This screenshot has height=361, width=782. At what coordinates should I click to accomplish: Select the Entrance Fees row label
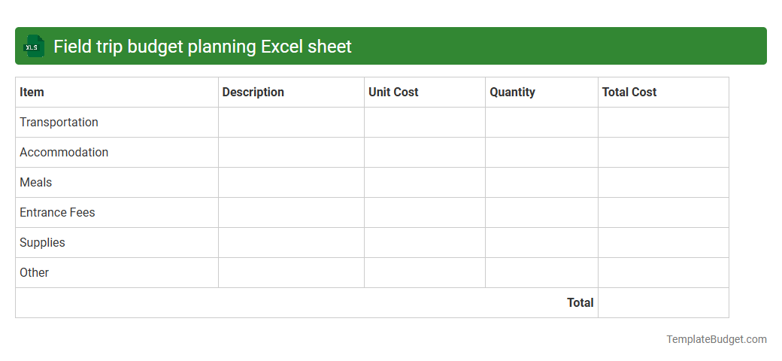click(57, 212)
